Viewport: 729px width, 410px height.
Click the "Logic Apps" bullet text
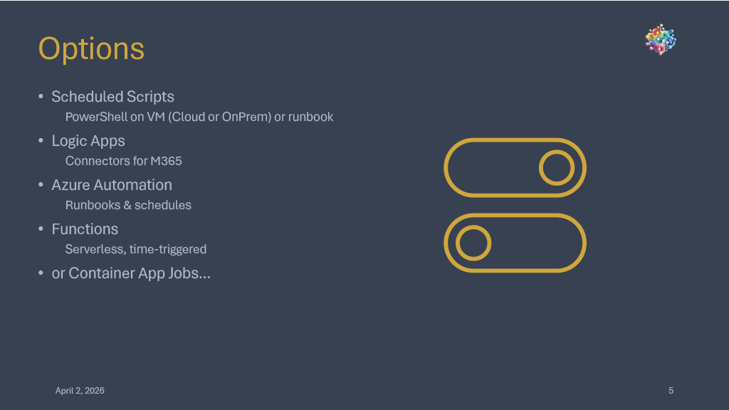point(88,141)
